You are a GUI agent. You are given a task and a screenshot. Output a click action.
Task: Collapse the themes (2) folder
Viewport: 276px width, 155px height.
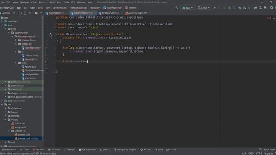(x=9, y=131)
